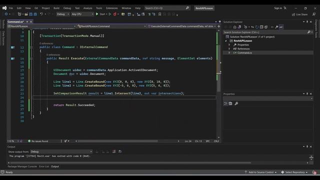
Task: Click Show All Files icon in Solution Explorer
Action: [x=266, y=27]
